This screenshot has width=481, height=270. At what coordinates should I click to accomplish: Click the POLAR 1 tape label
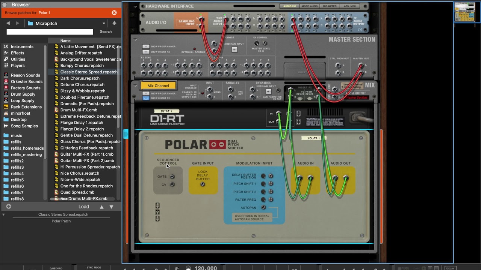(x=314, y=138)
